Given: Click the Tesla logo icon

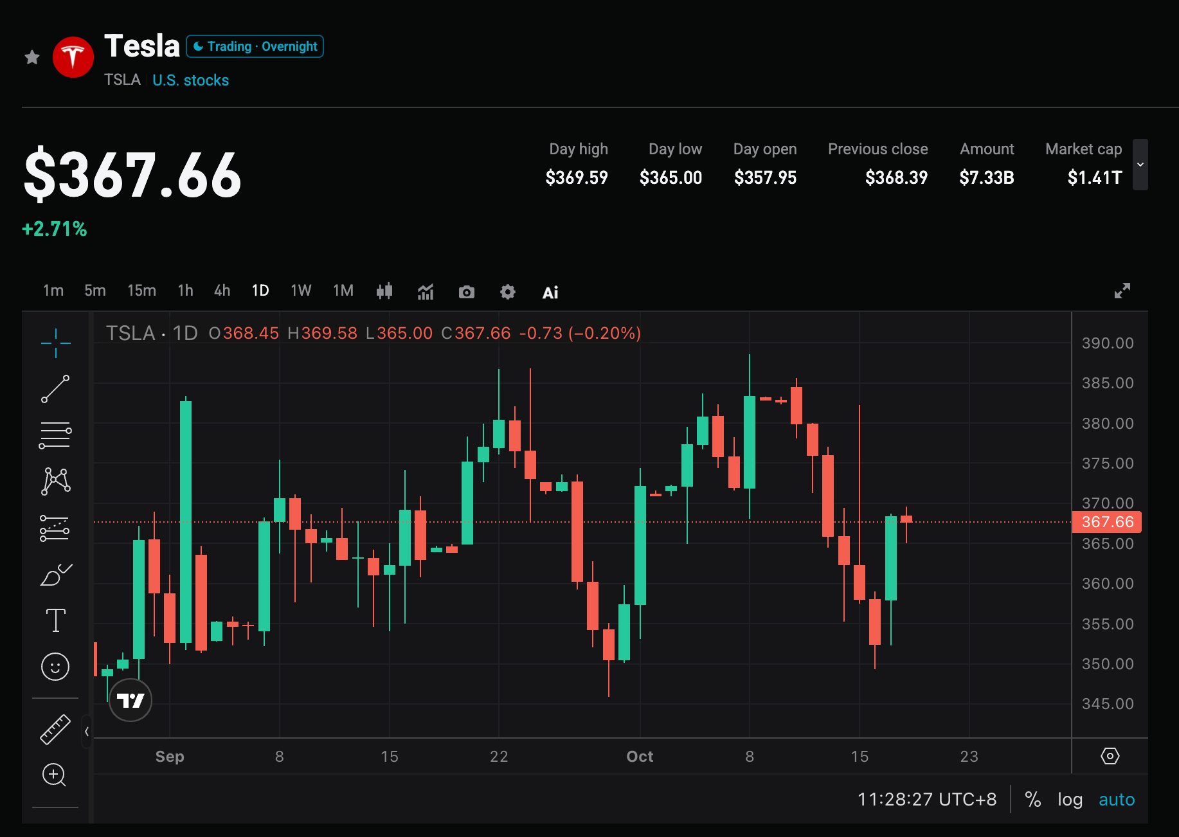Looking at the screenshot, I should pyautogui.click(x=73, y=57).
